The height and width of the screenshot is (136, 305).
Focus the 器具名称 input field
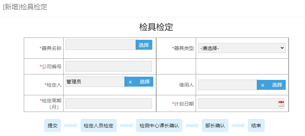101,45
